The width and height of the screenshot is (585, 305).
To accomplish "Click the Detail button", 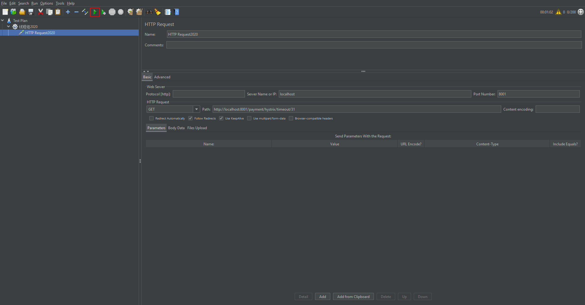I will [x=303, y=296].
